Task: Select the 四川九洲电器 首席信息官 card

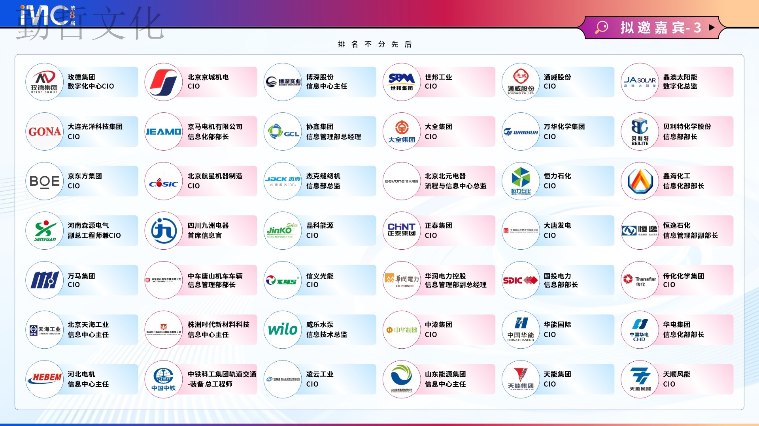Action: (x=201, y=231)
